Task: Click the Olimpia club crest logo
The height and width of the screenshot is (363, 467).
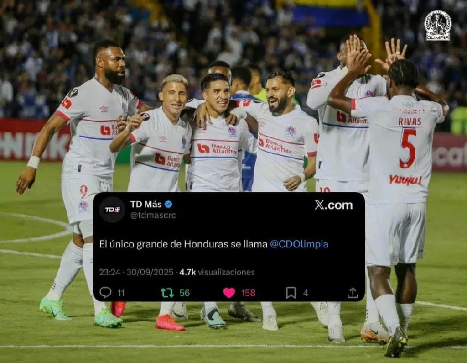Action: 437,26
